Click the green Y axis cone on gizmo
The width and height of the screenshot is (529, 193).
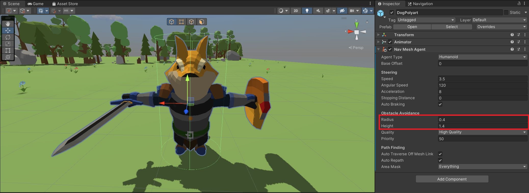click(x=356, y=25)
